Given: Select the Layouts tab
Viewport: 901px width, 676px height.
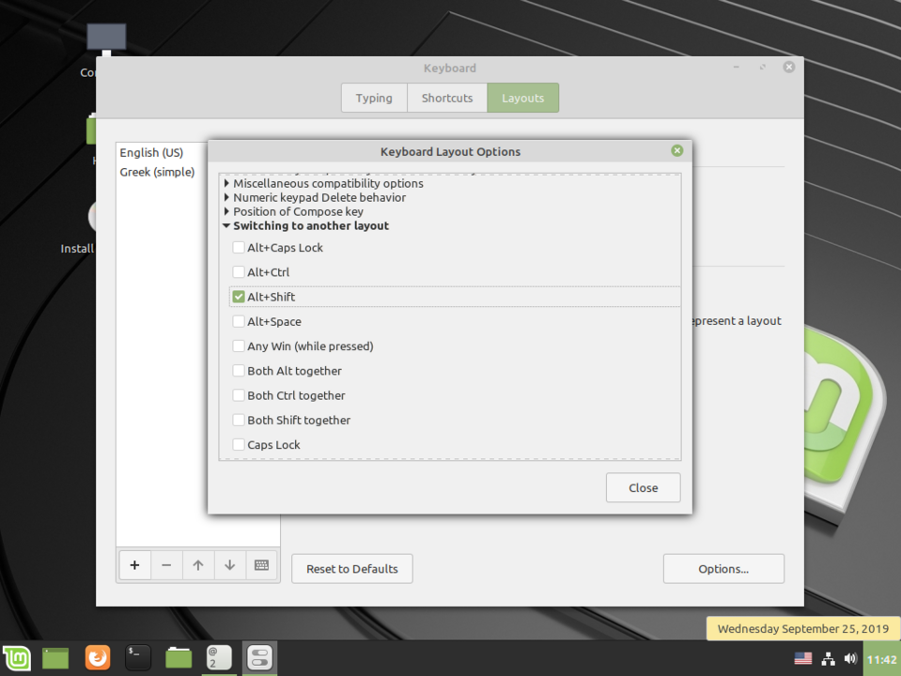Looking at the screenshot, I should pyautogui.click(x=523, y=98).
